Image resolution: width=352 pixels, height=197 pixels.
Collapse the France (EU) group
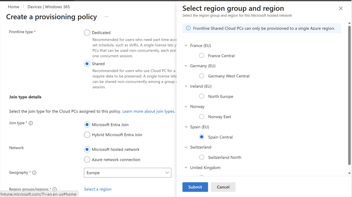pyautogui.click(x=186, y=45)
